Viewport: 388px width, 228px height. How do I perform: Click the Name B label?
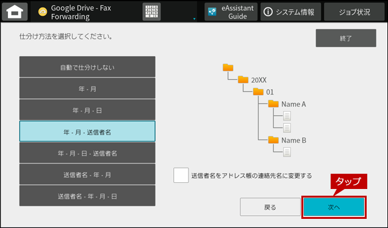[x=293, y=140]
